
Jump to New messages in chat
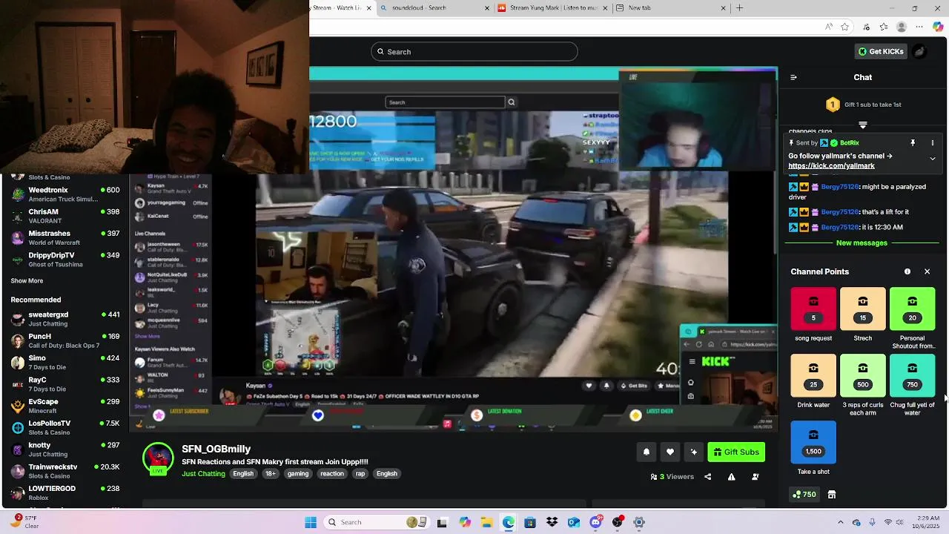pyautogui.click(x=862, y=243)
